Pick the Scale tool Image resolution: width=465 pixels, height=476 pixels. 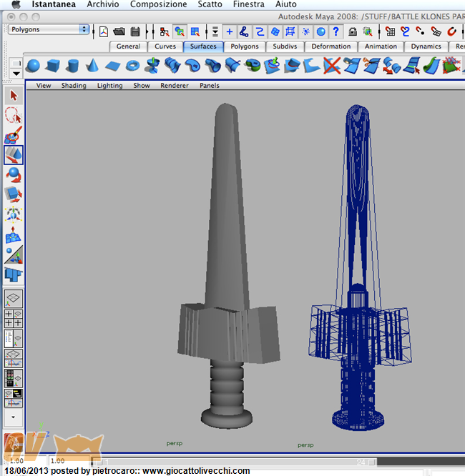[x=14, y=194]
